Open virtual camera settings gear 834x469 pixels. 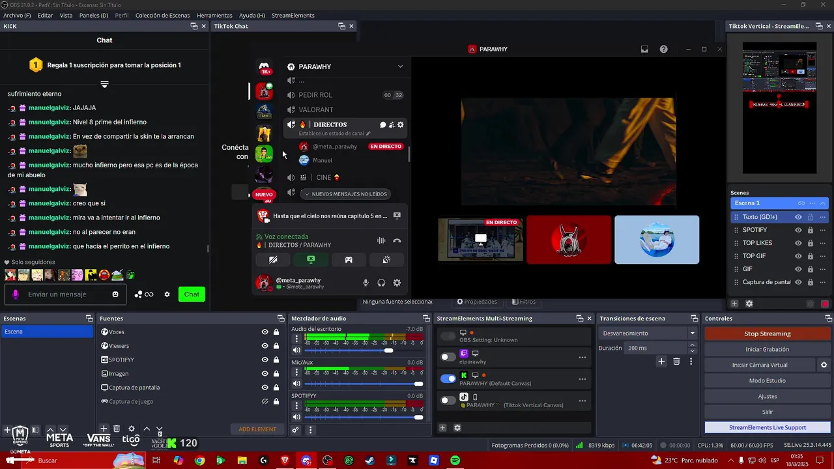click(x=824, y=365)
